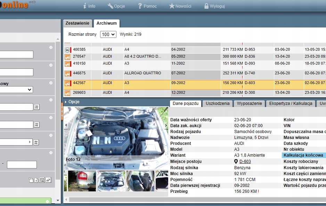Click the eraser clear-filter icon
This screenshot has width=326, height=206.
click(x=48, y=180)
